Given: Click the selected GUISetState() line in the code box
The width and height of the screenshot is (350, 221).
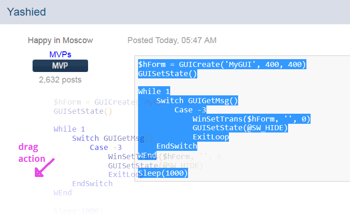Looking at the screenshot, I should pos(167,74).
